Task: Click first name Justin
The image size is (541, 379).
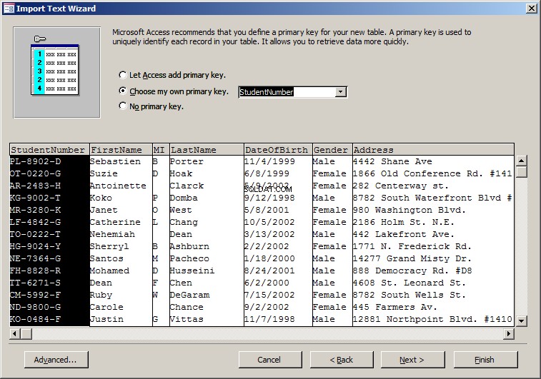Action: pos(106,319)
